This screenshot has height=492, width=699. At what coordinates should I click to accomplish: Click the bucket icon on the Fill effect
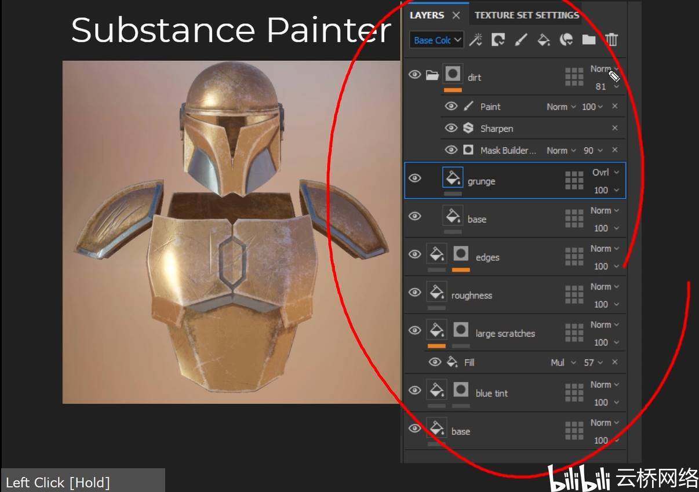click(x=452, y=362)
